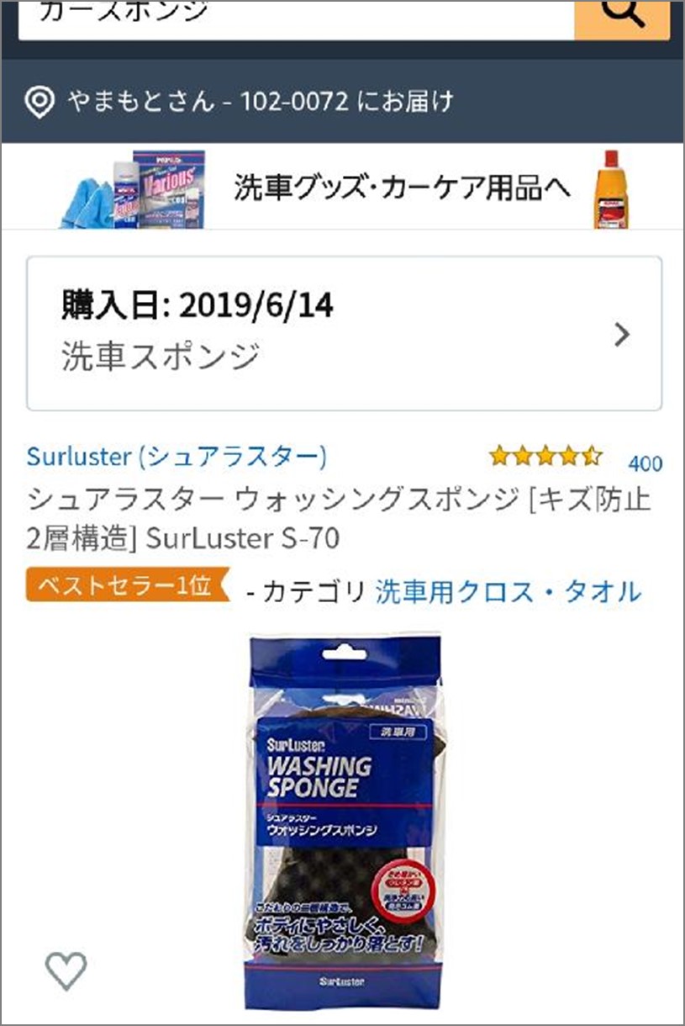Click the orange car shampoo bottle image

[611, 189]
